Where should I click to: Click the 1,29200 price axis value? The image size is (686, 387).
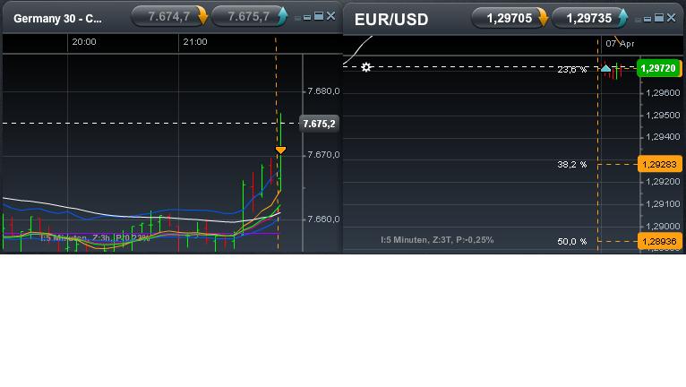[x=663, y=181]
